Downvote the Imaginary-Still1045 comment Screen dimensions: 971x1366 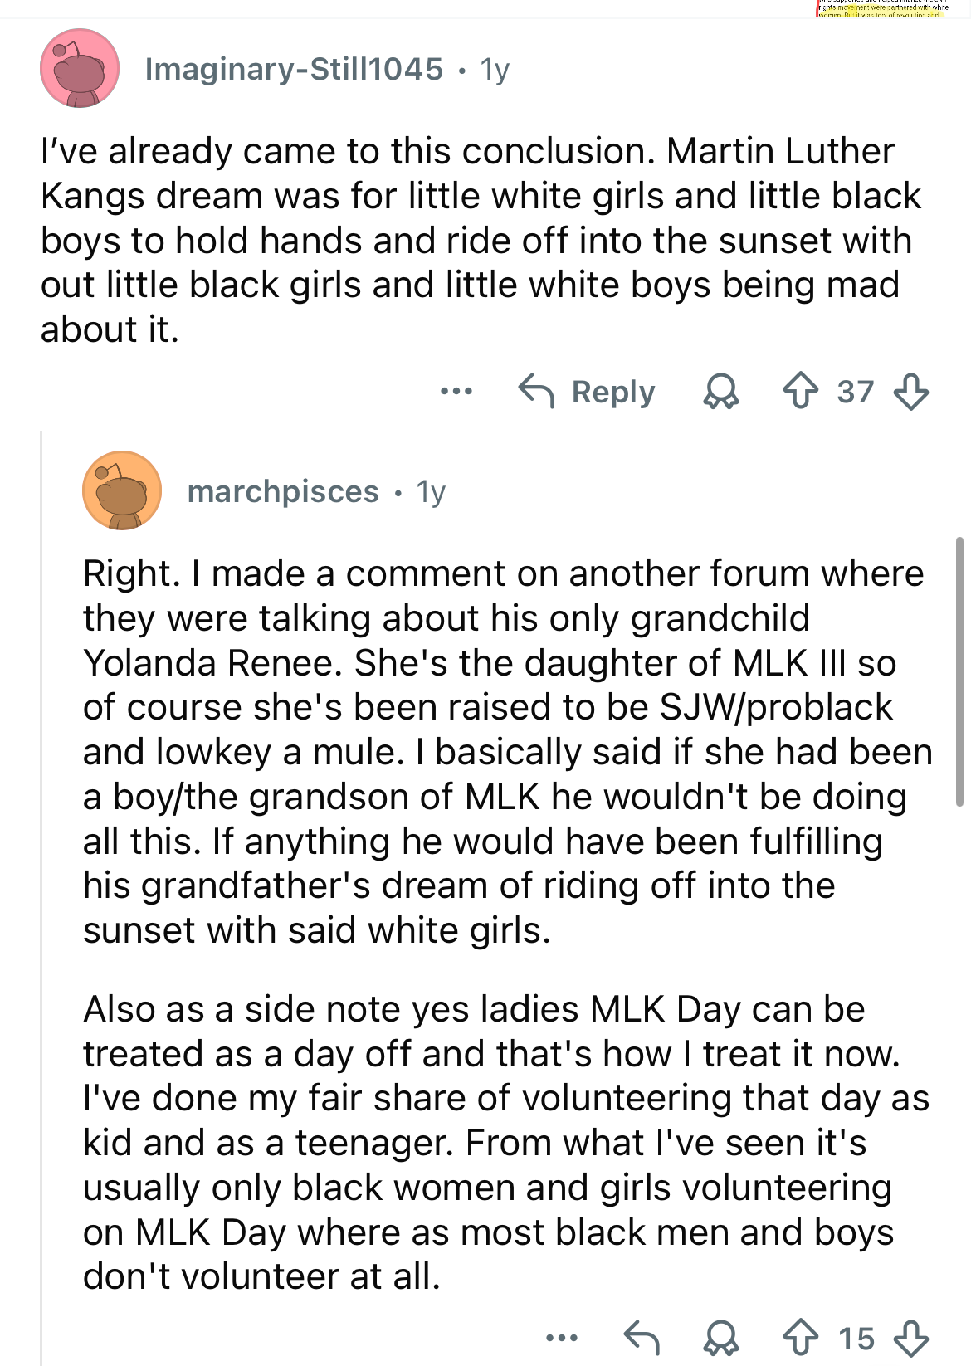(x=910, y=392)
